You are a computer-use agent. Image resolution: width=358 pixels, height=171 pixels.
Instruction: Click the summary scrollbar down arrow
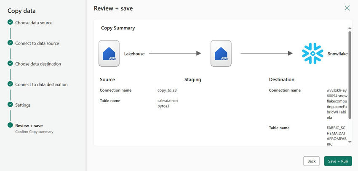pyautogui.click(x=350, y=142)
